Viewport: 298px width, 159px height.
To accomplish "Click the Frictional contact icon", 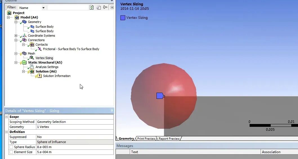I will [40, 49].
